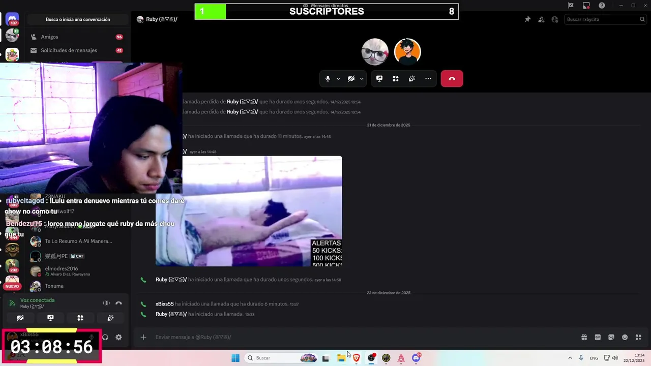This screenshot has height=366, width=651.
Task: Open soundboard from call controls
Action: coord(412,79)
